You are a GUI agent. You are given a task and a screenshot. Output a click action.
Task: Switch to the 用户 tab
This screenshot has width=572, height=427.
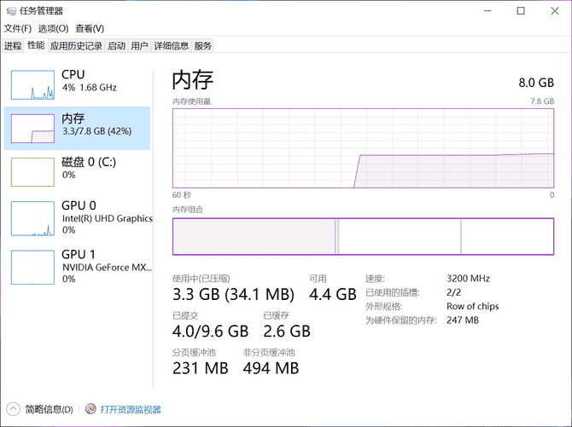point(140,46)
